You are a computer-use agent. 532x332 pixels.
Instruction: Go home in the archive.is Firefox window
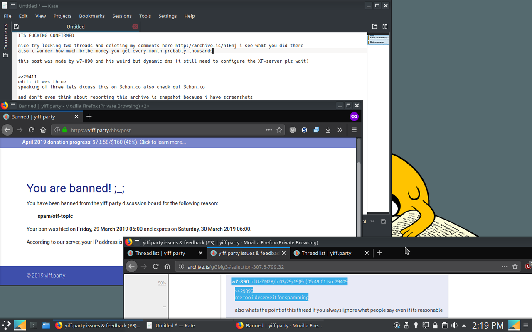(x=167, y=266)
